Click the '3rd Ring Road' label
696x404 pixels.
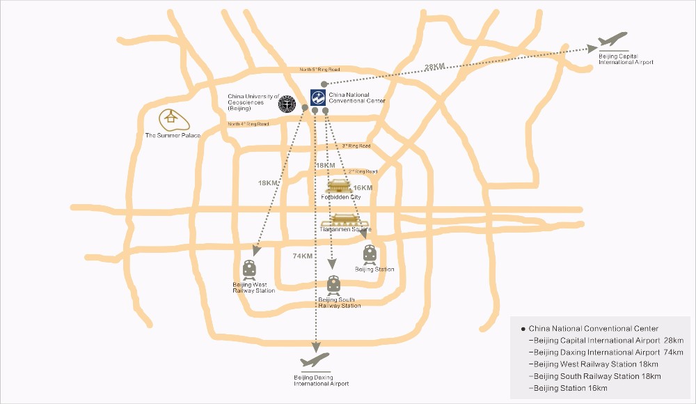coord(356,146)
